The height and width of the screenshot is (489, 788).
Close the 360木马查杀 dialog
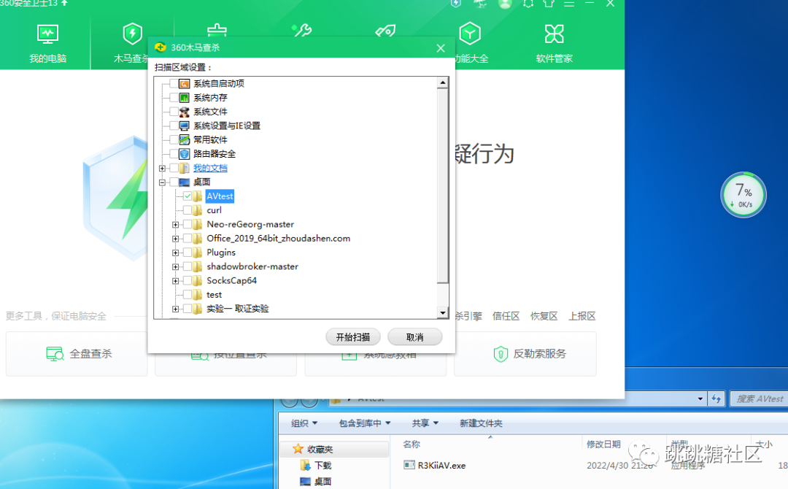coord(441,48)
